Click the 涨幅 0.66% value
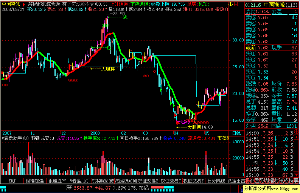Screen dimensions: 300x193 (x=262, y=90)
